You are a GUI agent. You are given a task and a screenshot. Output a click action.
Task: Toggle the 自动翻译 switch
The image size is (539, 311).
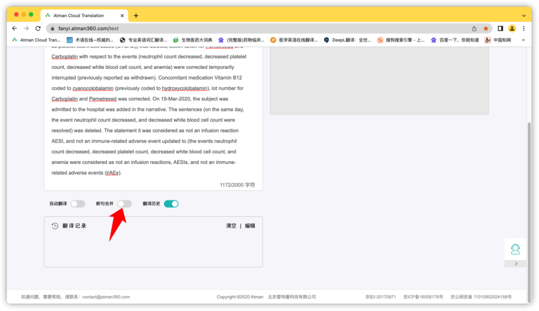tap(78, 204)
